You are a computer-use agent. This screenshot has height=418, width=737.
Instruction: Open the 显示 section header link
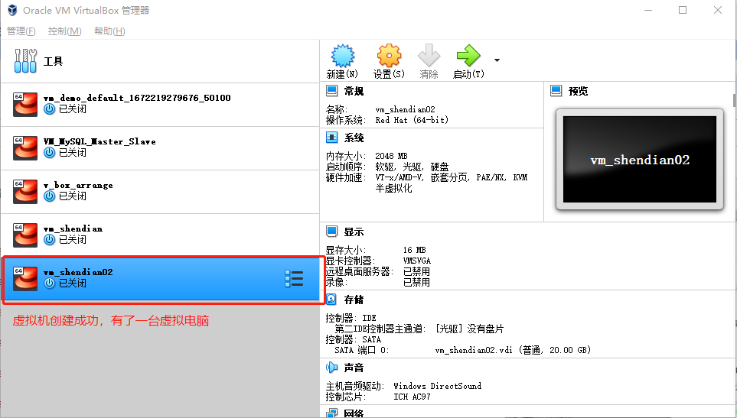click(354, 232)
